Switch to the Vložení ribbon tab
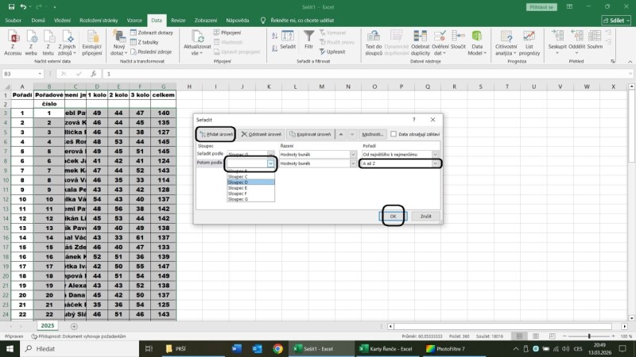 pos(62,21)
